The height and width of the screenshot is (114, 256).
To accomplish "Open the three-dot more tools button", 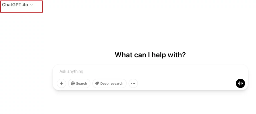I will pos(133,83).
